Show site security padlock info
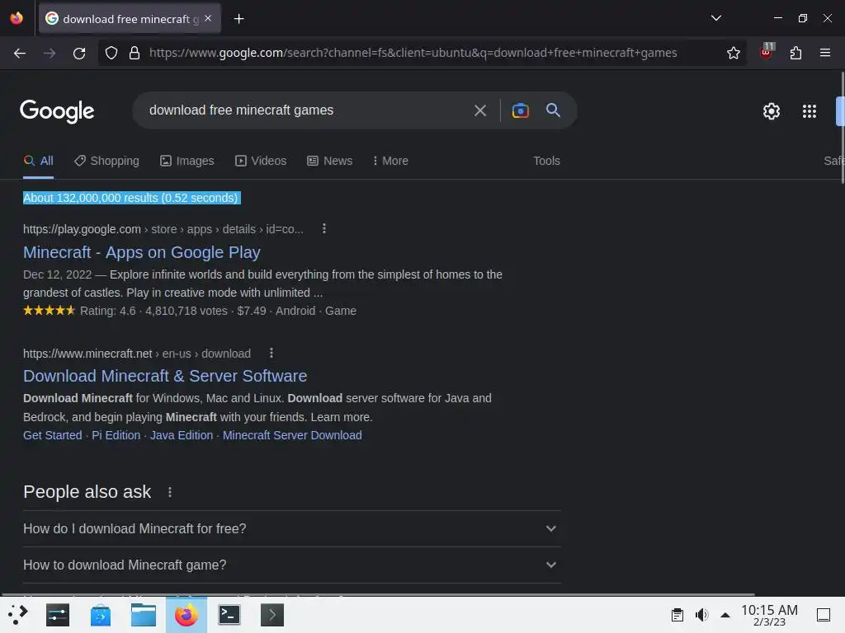Viewport: 845px width, 633px height. click(x=135, y=53)
